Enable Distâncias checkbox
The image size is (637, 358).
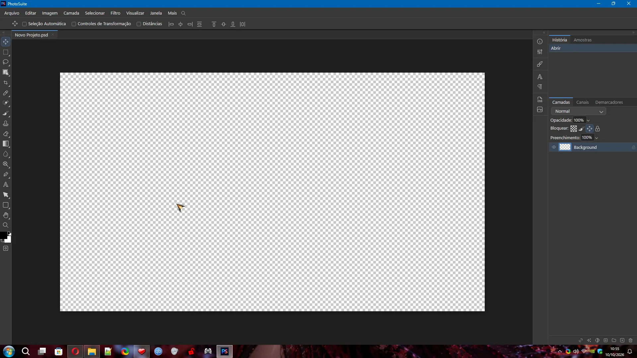tap(139, 24)
